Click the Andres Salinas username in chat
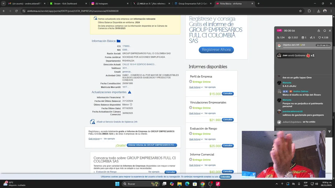This screenshot has height=188, width=335. [301, 91]
